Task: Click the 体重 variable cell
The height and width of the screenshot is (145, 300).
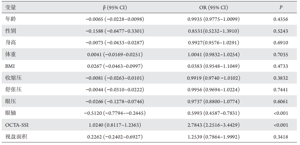Action: (x=11, y=55)
